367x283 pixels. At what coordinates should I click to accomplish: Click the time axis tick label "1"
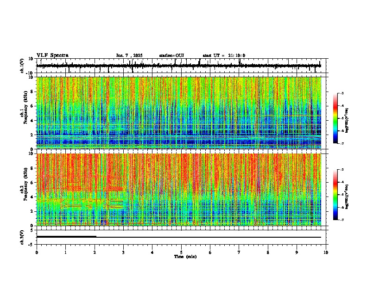[65, 252]
